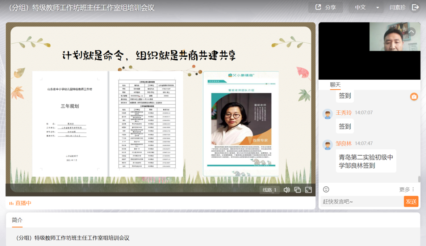Screen dimensions: 426x246
Task: Open the 更多 more options menu
Action: click(407, 189)
